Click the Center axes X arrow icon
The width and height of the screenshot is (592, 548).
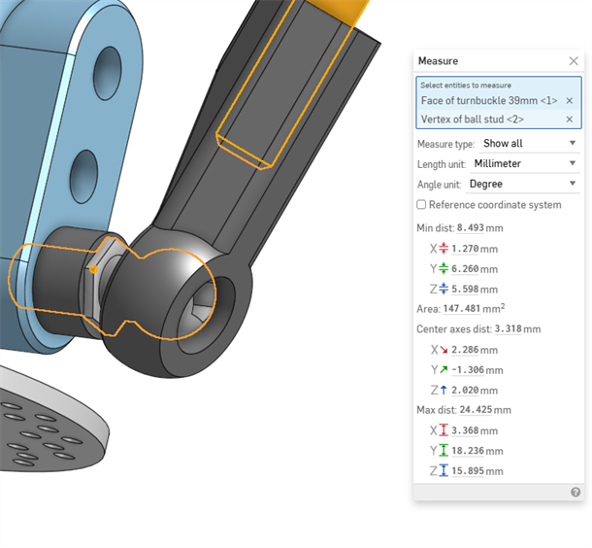[x=444, y=350]
